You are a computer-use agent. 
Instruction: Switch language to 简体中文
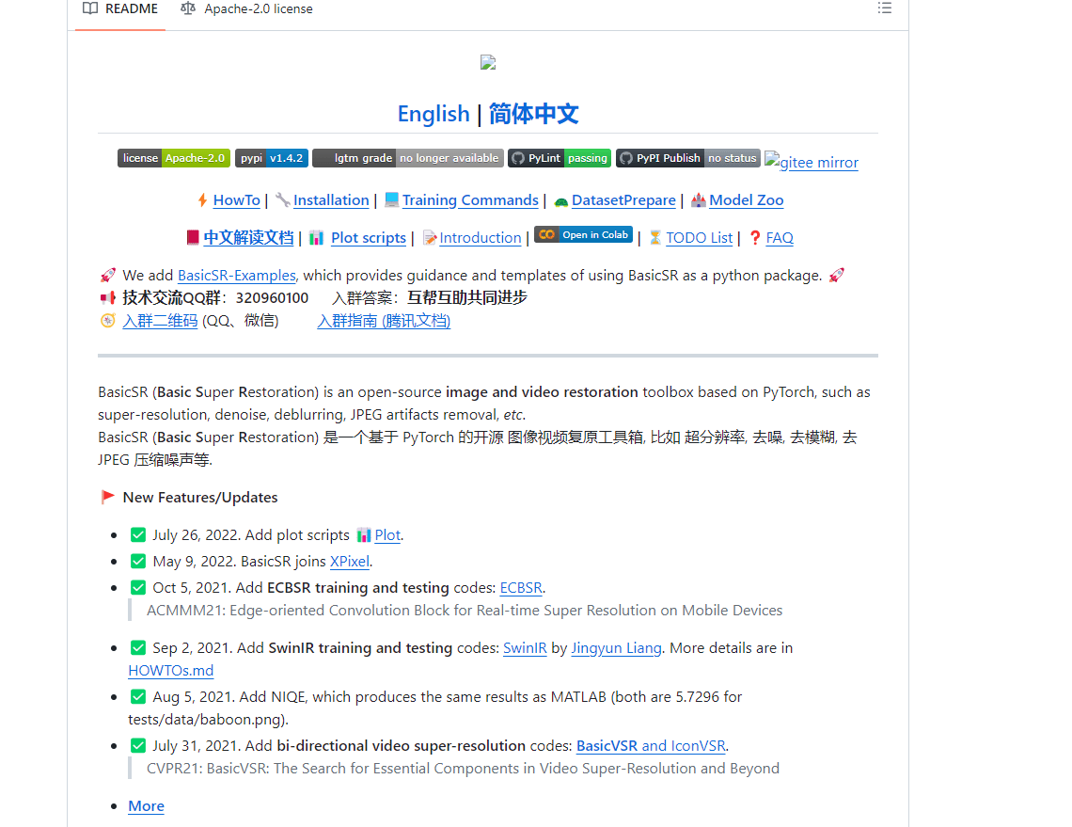[x=533, y=114]
